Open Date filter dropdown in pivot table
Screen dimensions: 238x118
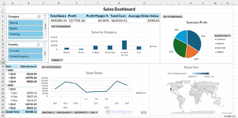coord(18,67)
